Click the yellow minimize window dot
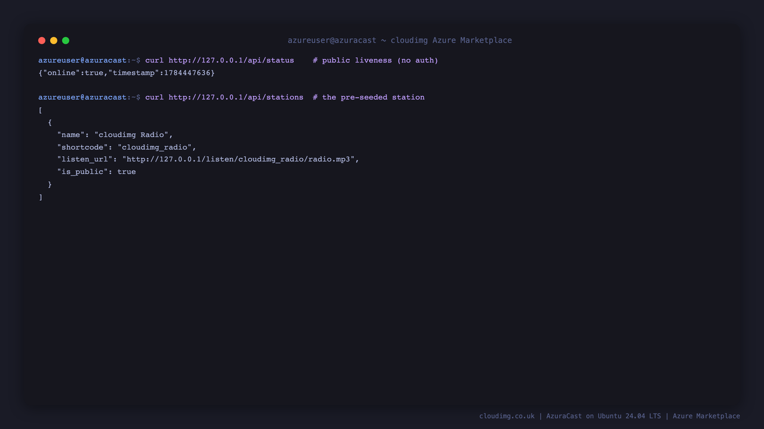 pyautogui.click(x=54, y=41)
